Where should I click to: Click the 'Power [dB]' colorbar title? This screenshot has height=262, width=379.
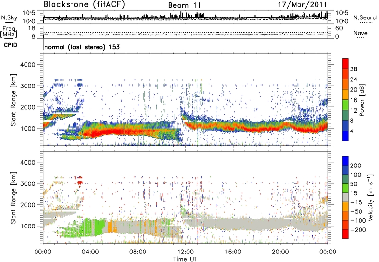[361, 100]
